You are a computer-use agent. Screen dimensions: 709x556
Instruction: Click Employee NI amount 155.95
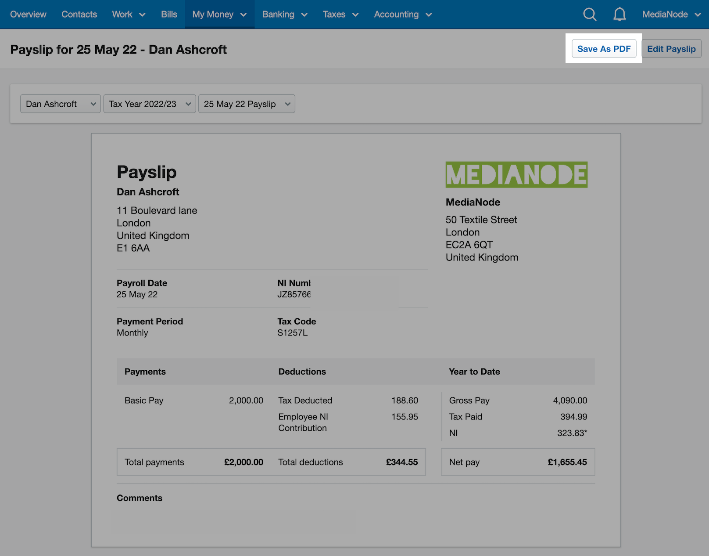pos(405,417)
